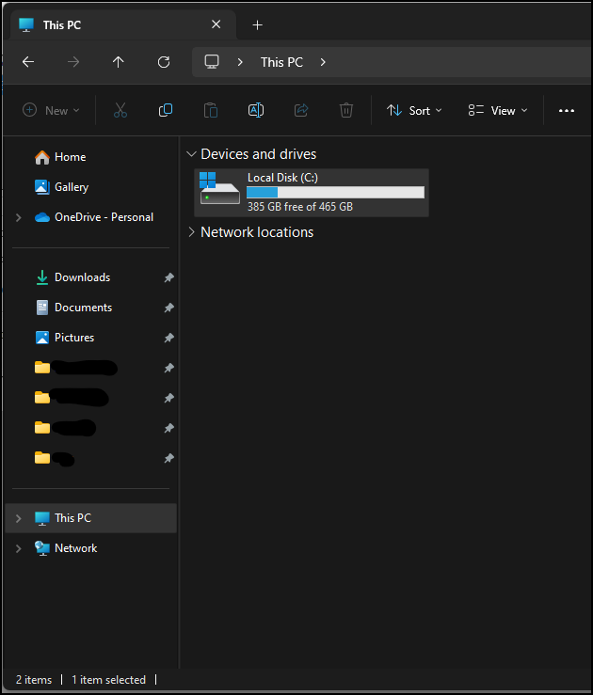Expand Network tree node in sidebar
Viewport: 593px width, 695px height.
pyautogui.click(x=18, y=548)
